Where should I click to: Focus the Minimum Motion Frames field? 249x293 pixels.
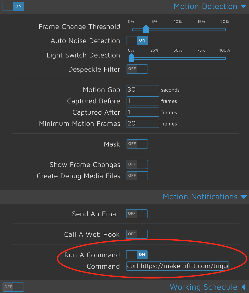pos(143,123)
